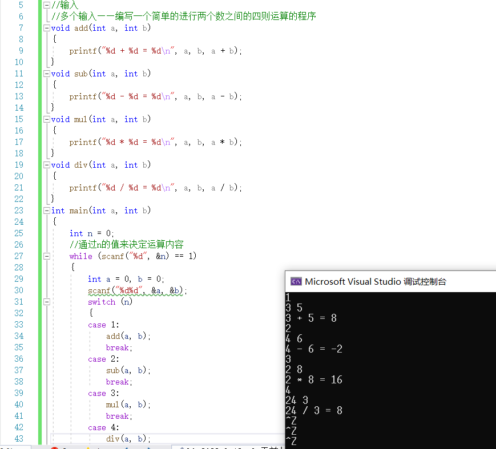Collapse the void div function

(x=46, y=165)
